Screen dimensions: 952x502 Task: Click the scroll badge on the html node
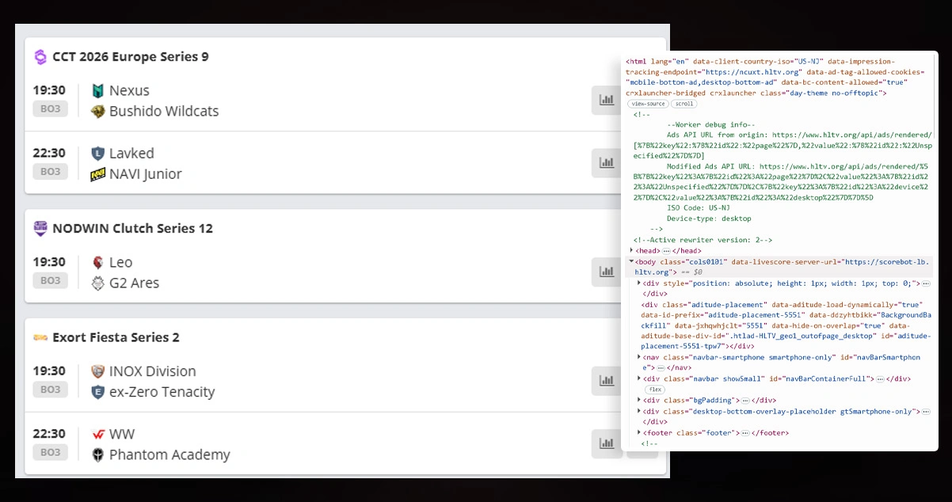tap(684, 104)
